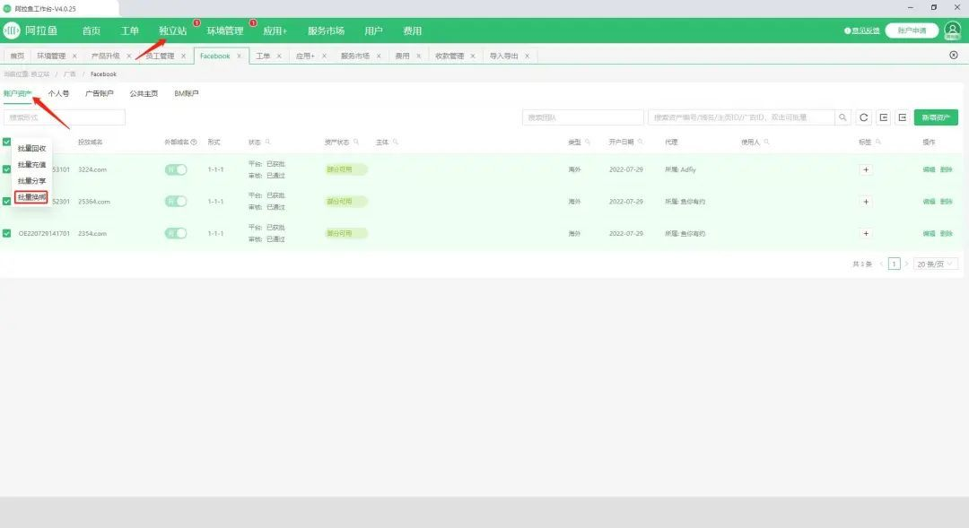Image resolution: width=969 pixels, height=528 pixels.
Task: Open the 费用 top menu
Action: pos(412,30)
